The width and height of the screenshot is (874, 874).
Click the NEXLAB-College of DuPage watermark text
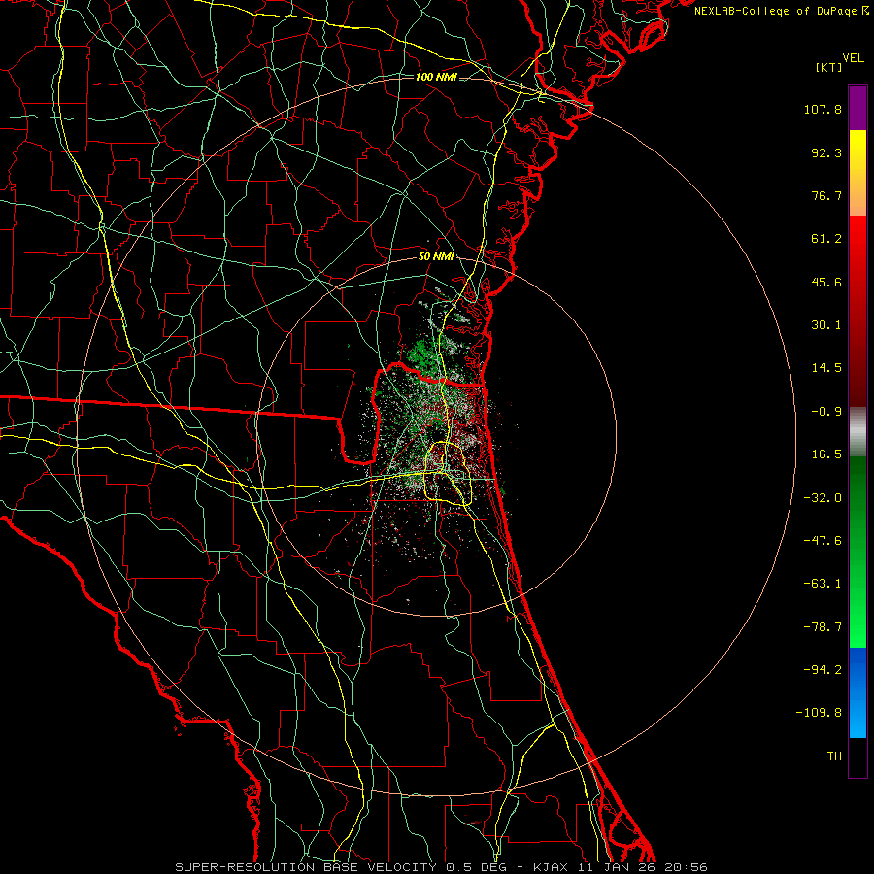click(x=781, y=11)
